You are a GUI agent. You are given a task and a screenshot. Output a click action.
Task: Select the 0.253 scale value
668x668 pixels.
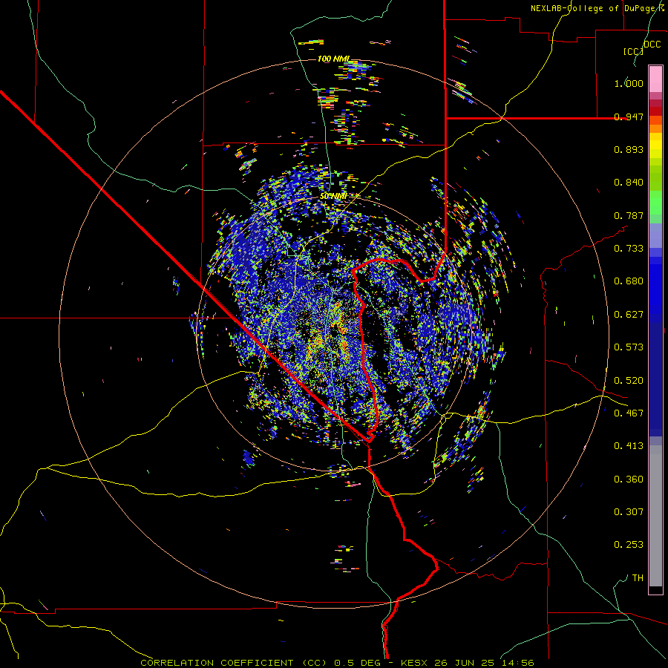(x=629, y=545)
